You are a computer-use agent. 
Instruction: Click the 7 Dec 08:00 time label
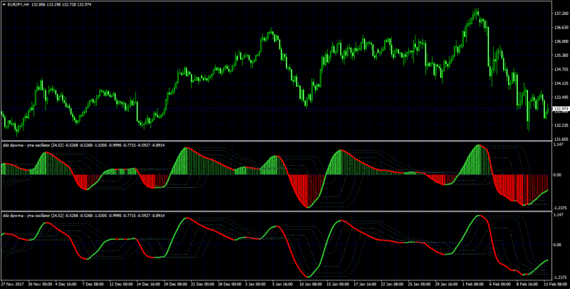coord(94,285)
